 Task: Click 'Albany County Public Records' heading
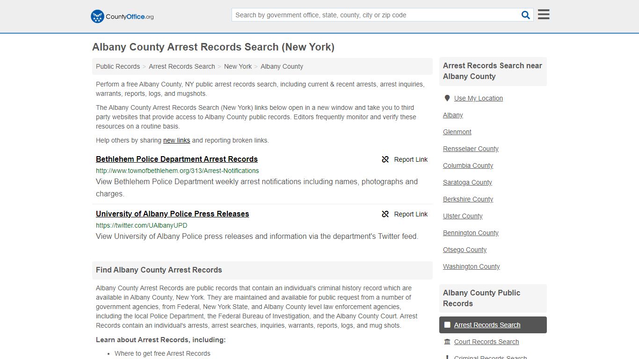tap(482, 298)
